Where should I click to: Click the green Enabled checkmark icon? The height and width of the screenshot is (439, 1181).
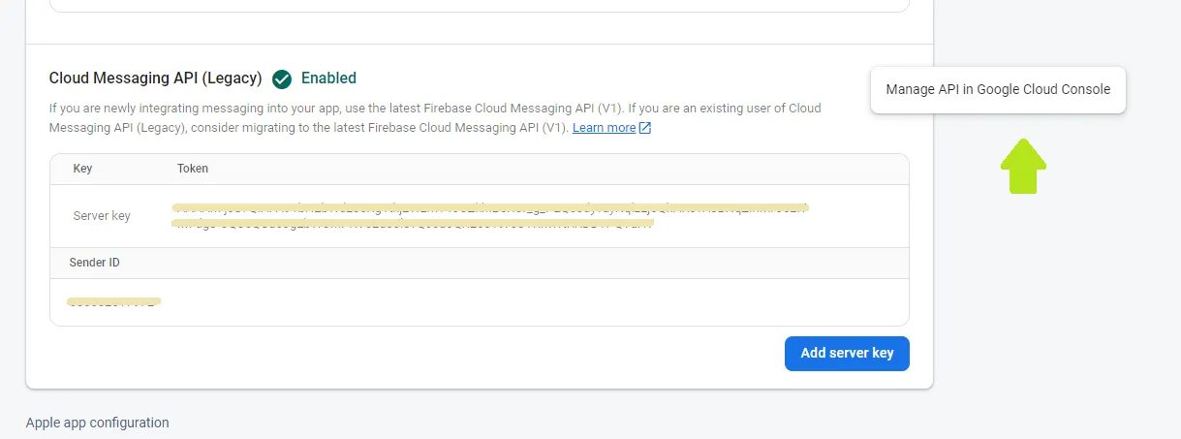pyautogui.click(x=282, y=78)
